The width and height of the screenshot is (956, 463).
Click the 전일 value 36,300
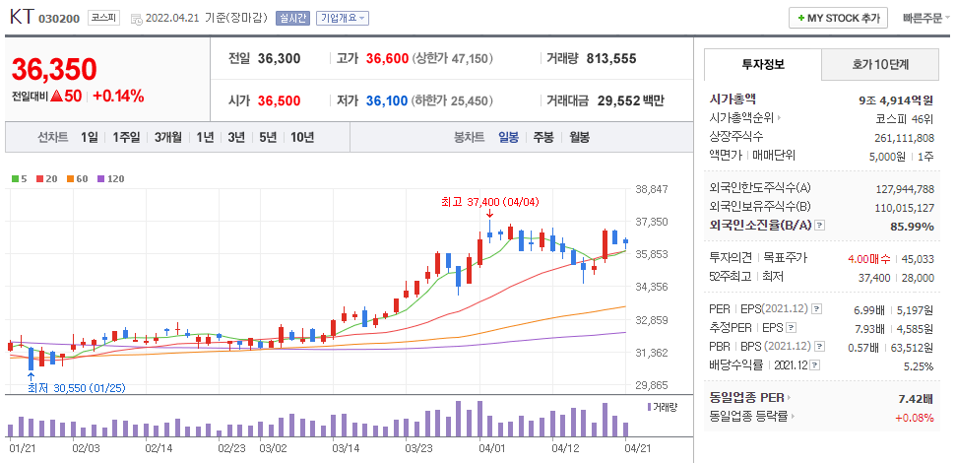[279, 59]
